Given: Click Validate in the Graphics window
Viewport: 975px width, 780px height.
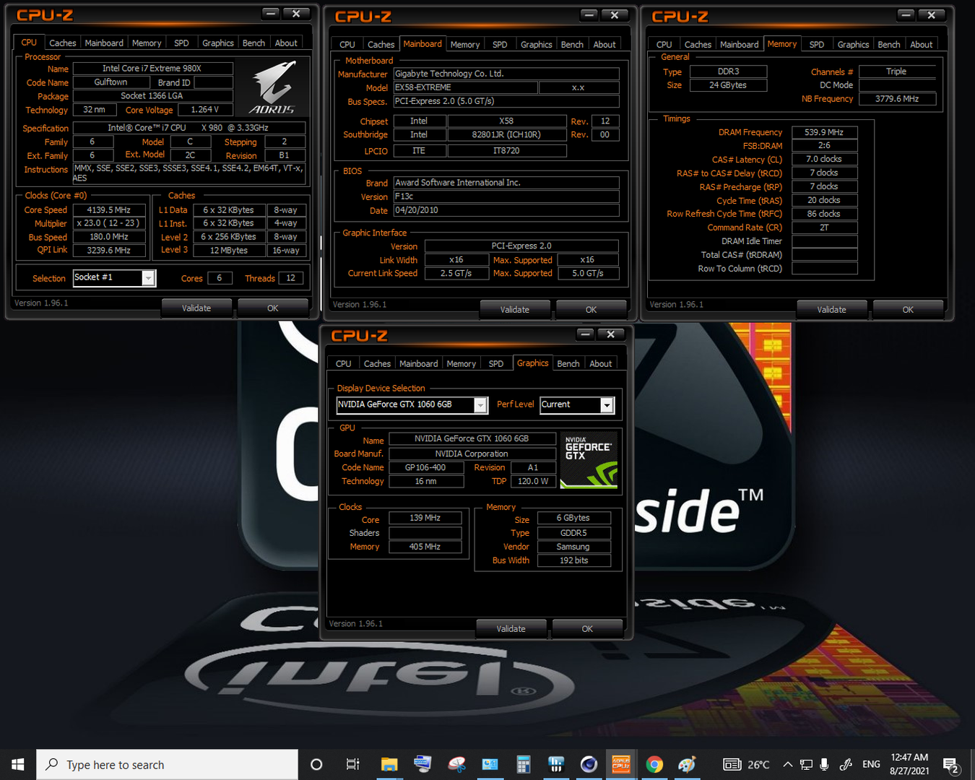Looking at the screenshot, I should (x=511, y=629).
